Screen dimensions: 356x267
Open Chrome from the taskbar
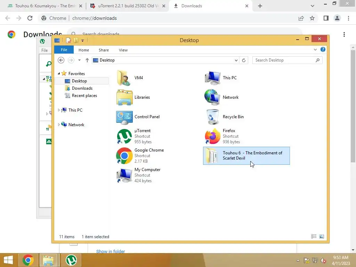pyautogui.click(x=28, y=260)
